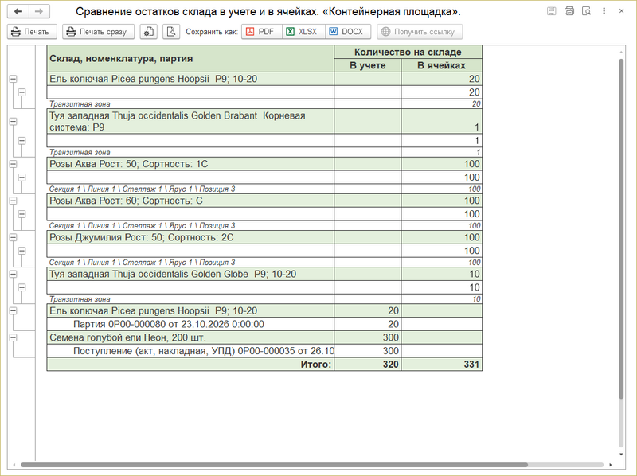The image size is (637, 476).
Task: Collapse the Туя Golden Brabant group
Action: (13, 122)
